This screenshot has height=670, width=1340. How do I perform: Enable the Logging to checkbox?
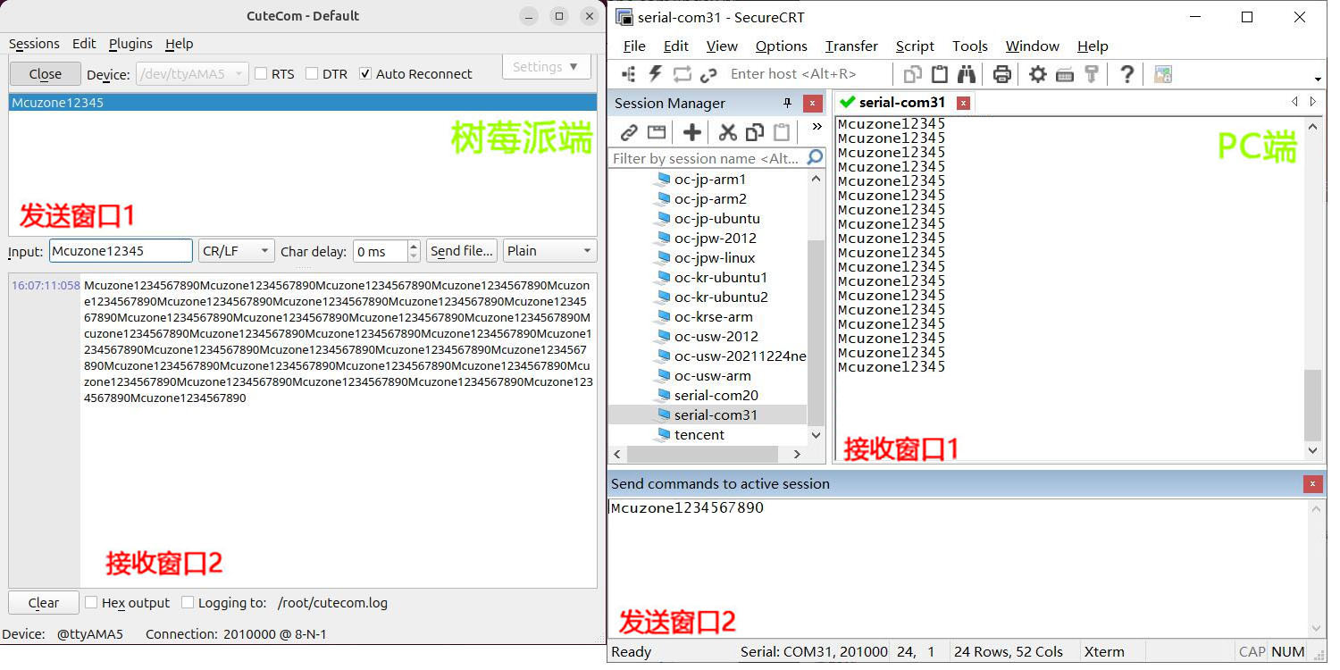(188, 603)
